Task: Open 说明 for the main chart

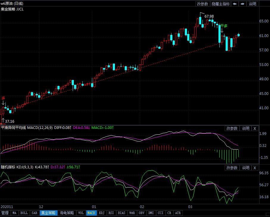Action: coord(252,4)
